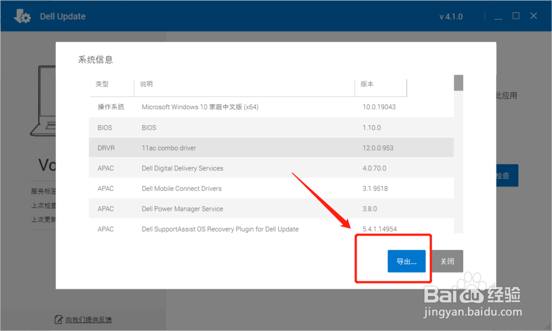Select Dell Digital Delivery Services row
Screen dimensions: 552x331
pos(272,168)
